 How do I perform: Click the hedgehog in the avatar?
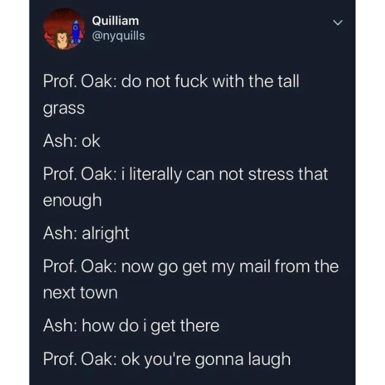[62, 39]
